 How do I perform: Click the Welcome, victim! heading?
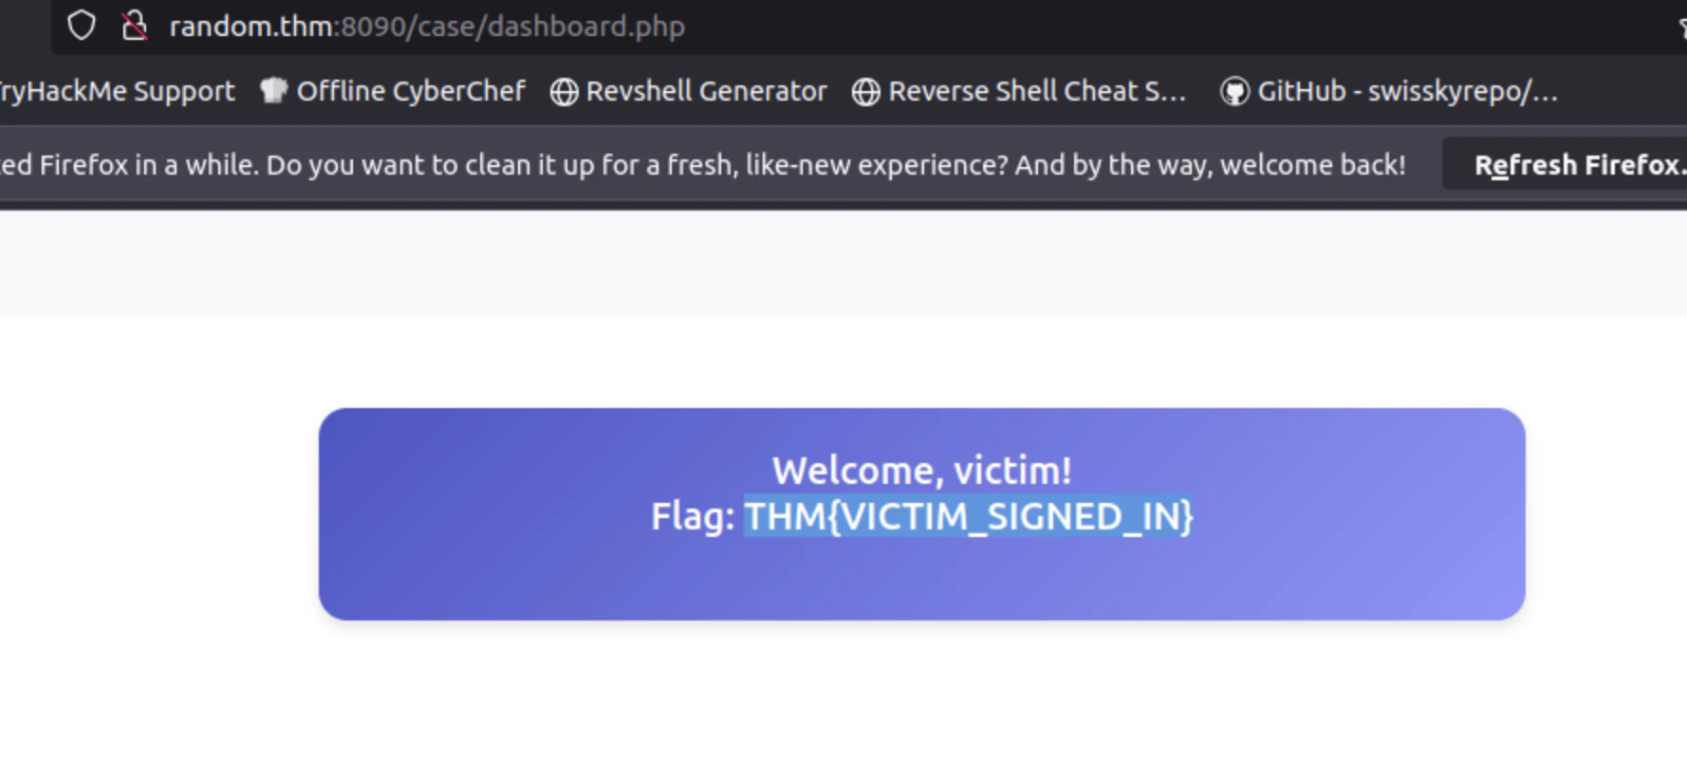[921, 471]
